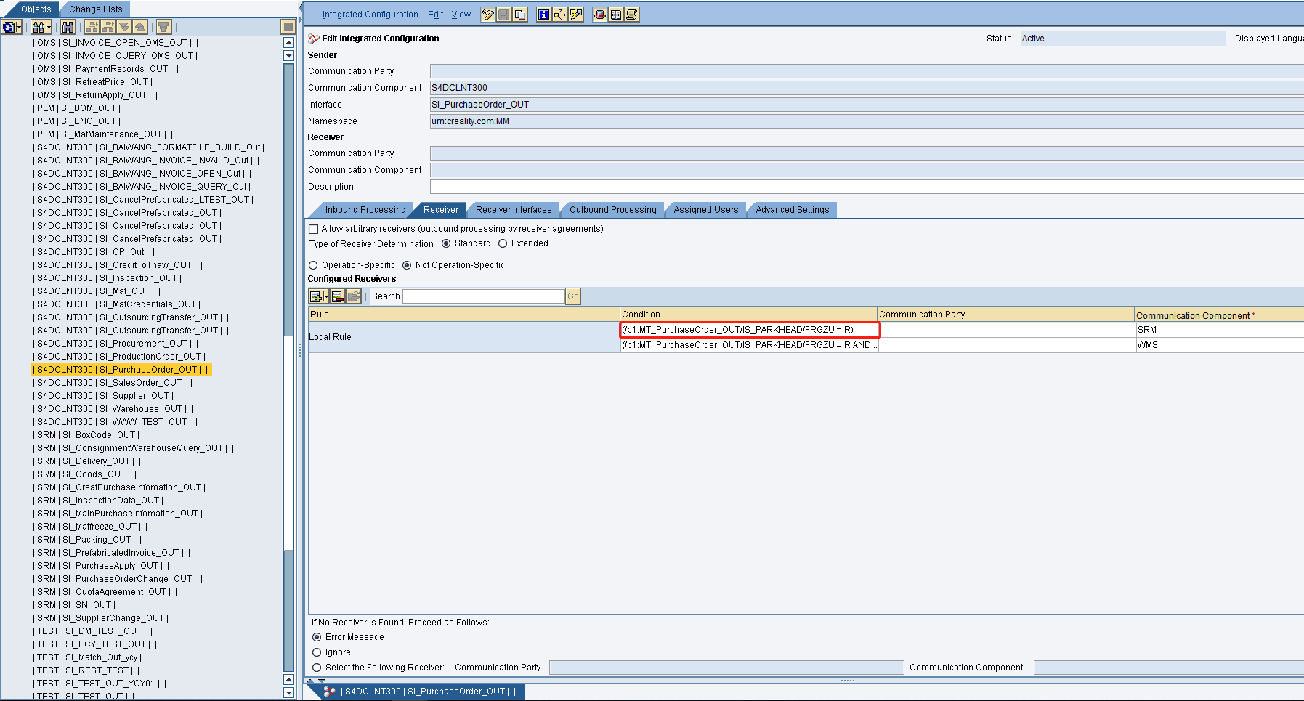This screenshot has height=701, width=1304.
Task: Open the Search binoculars icon above the tree
Action: [x=68, y=27]
